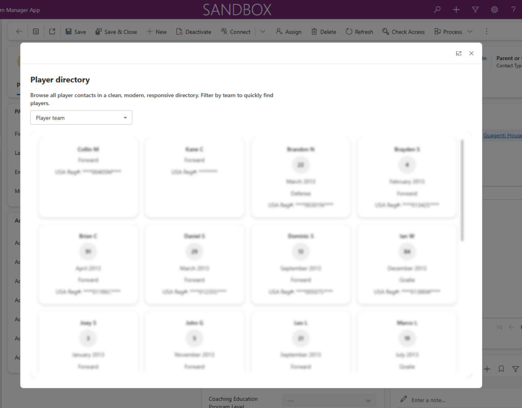The image size is (522, 408).
Task: Open the search magnifier in header
Action: (x=437, y=10)
